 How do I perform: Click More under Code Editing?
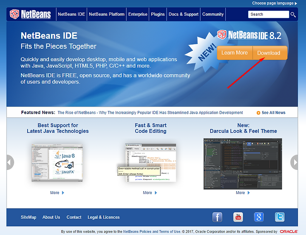tap(147, 193)
